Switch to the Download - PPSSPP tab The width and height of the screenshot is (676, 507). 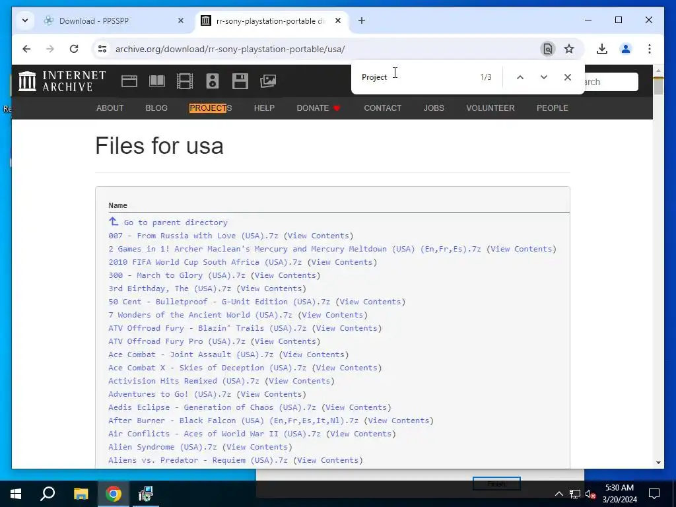click(x=114, y=20)
